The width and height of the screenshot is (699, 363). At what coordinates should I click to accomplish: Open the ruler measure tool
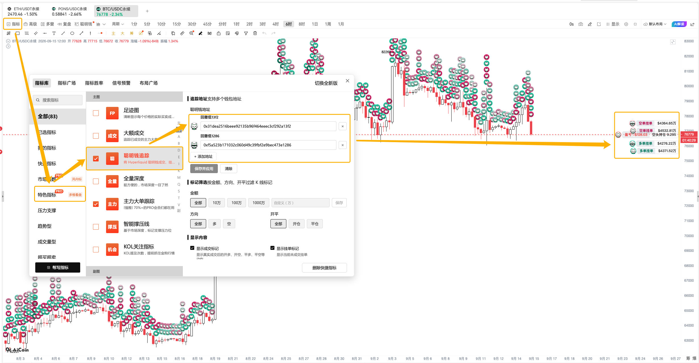[182, 33]
